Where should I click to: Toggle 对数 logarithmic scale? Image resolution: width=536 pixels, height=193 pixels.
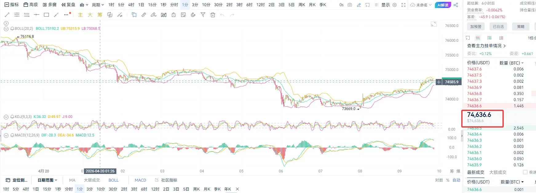(439, 180)
